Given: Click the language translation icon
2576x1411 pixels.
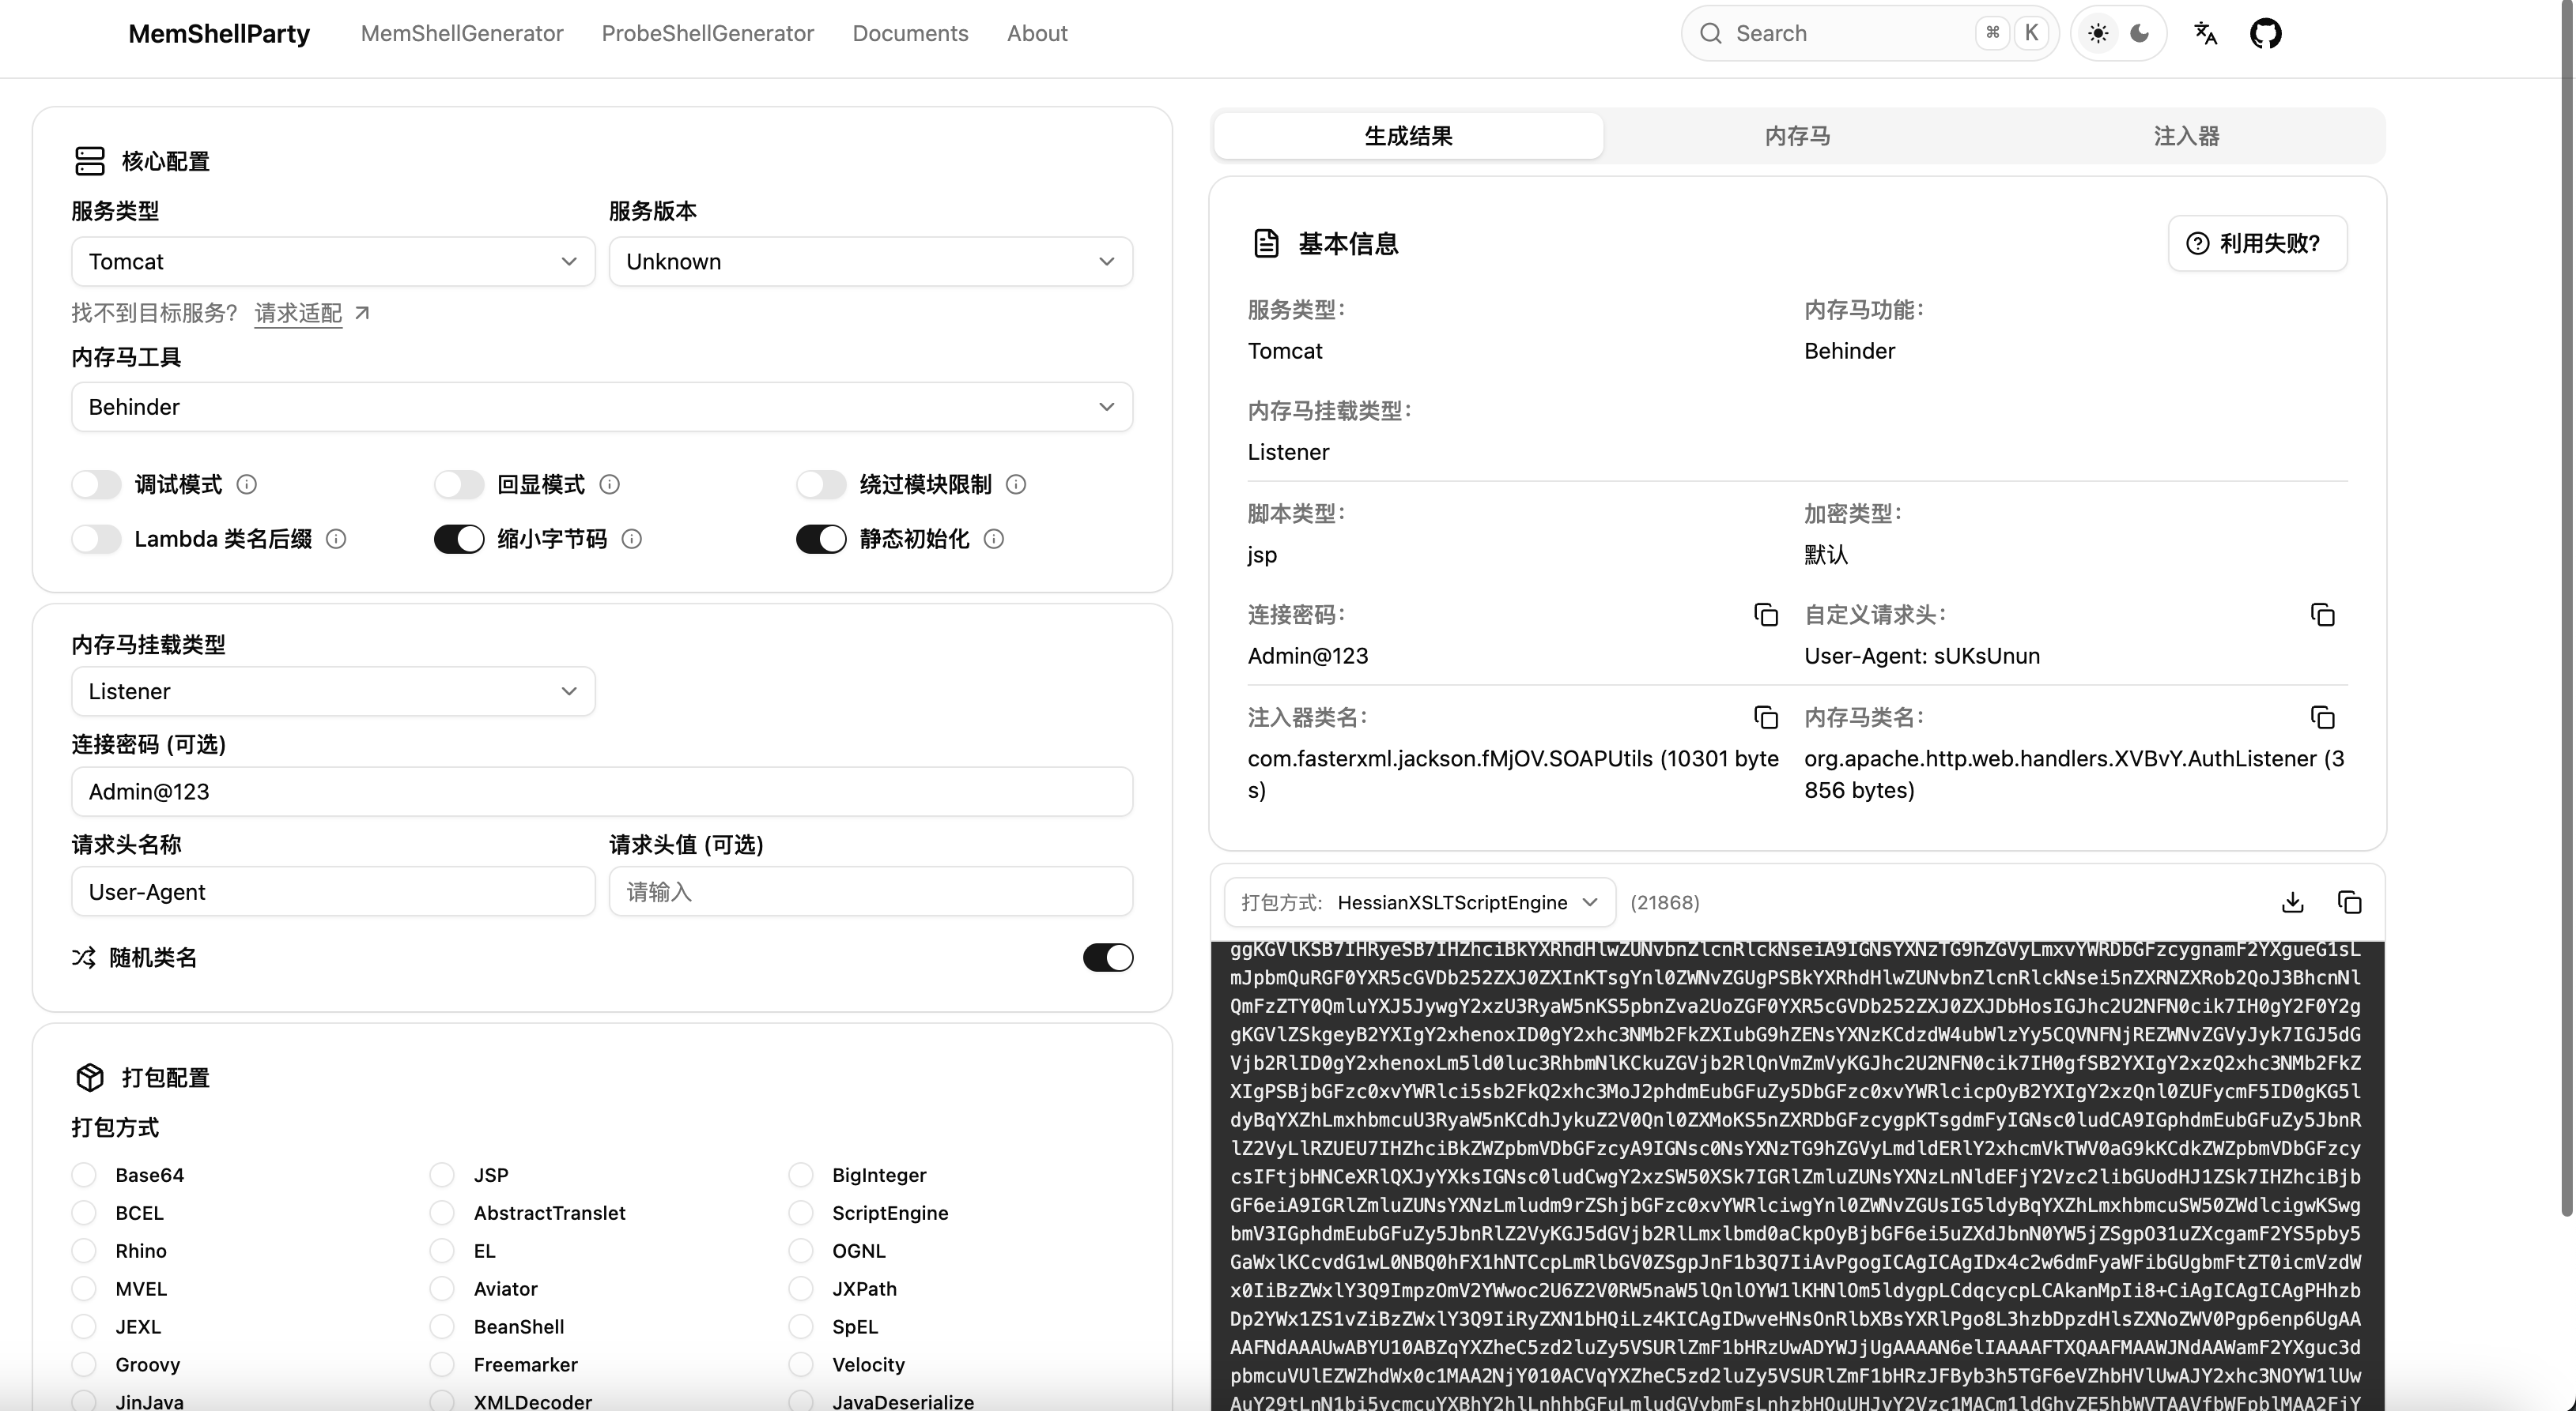Looking at the screenshot, I should point(2205,33).
